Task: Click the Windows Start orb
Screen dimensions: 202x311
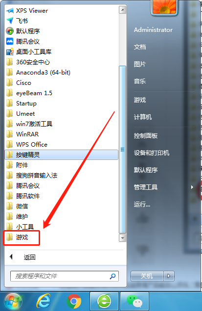Action: (x=13, y=302)
